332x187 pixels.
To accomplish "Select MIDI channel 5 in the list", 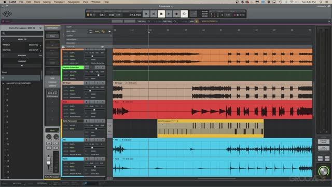I will [x=7, y=116].
